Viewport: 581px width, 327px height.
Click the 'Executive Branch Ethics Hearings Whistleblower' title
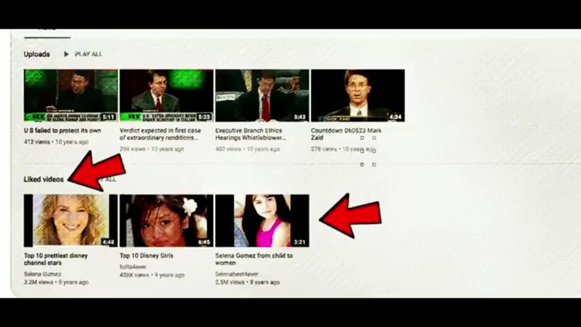click(251, 134)
